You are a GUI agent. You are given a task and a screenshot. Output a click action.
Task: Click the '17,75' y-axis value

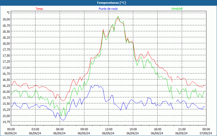click(6, 50)
